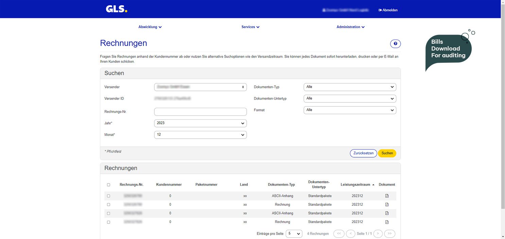This screenshot has width=505, height=239.
Task: Jump to last page button
Action: click(x=389, y=234)
